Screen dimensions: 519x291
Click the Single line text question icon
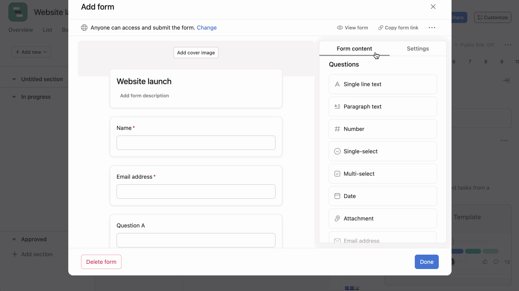(337, 84)
